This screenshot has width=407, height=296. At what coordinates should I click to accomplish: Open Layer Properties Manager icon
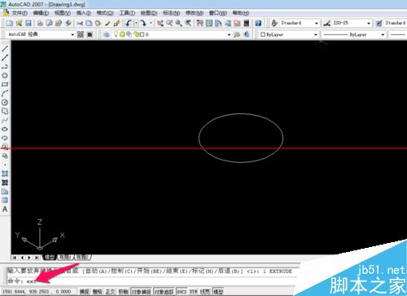[107, 34]
